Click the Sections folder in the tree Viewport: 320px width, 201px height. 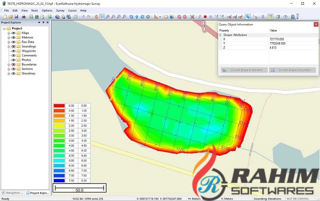[27, 69]
